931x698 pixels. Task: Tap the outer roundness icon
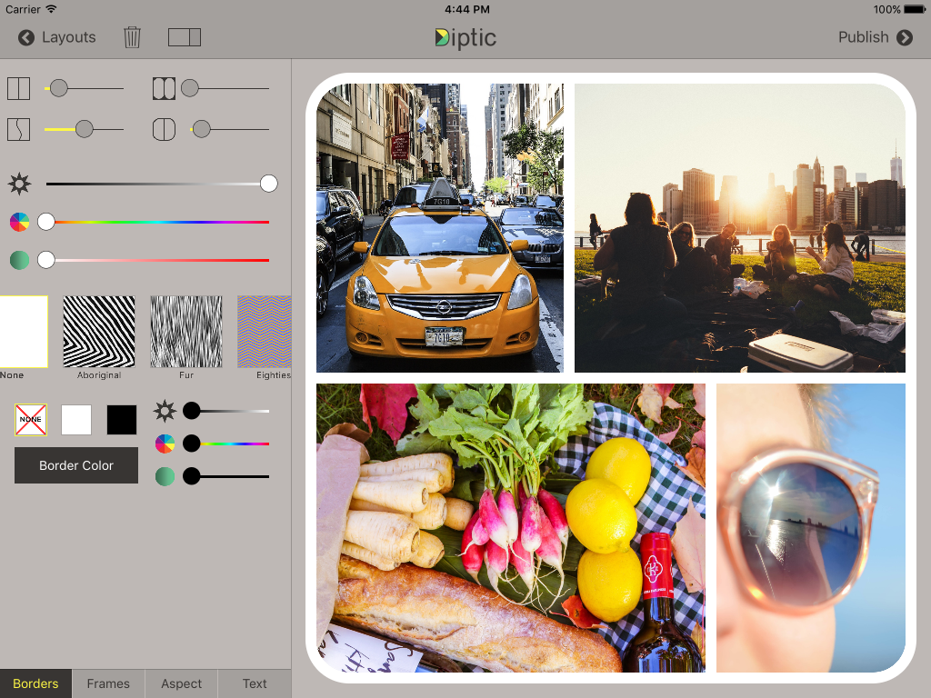click(x=164, y=129)
